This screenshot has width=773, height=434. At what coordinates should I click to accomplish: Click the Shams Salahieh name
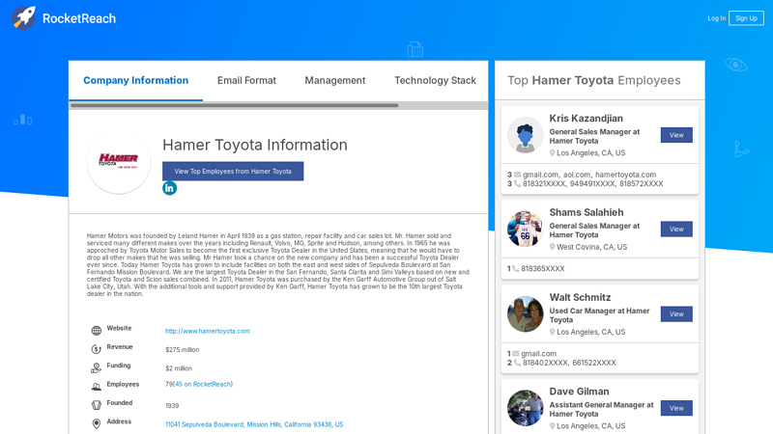[x=587, y=212]
